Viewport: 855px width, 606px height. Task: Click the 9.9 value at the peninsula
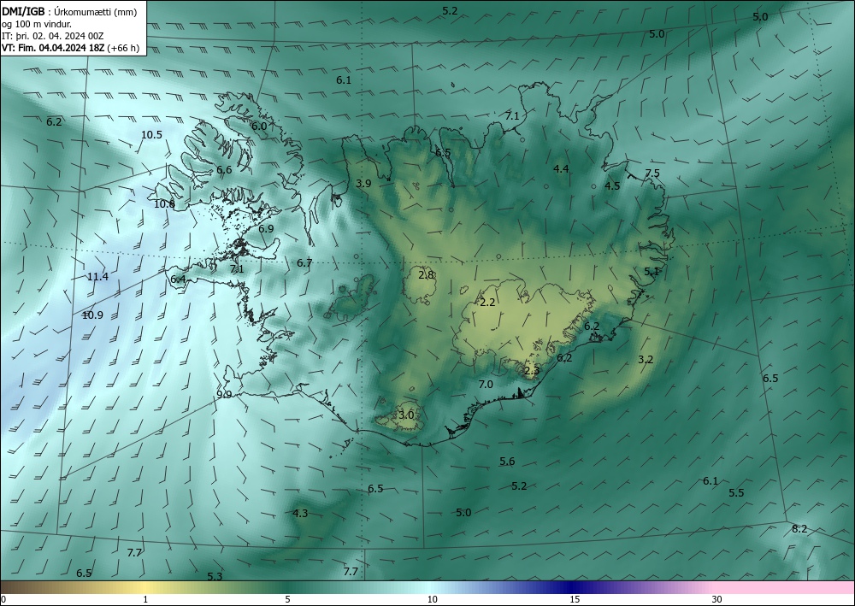(x=224, y=395)
